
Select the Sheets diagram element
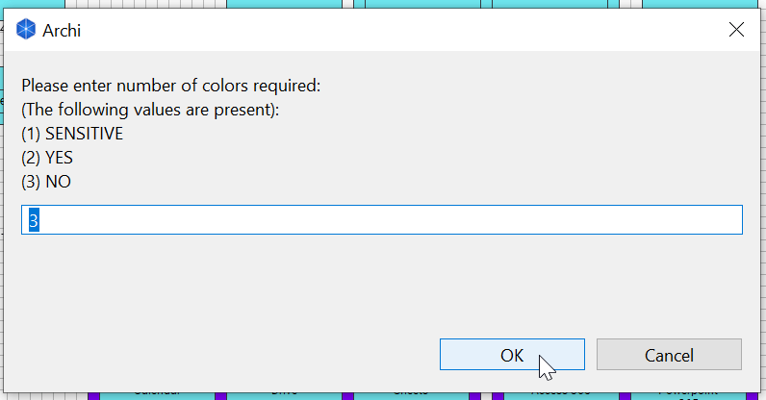pyautogui.click(x=411, y=393)
